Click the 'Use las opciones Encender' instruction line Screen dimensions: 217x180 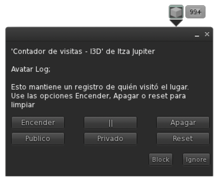point(98,96)
